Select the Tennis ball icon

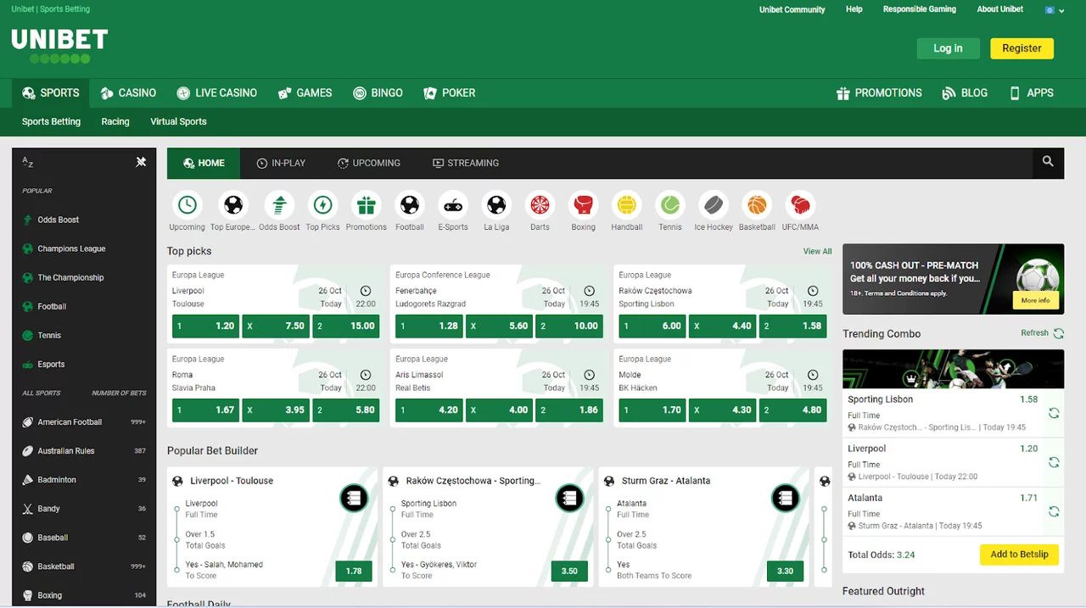click(670, 204)
